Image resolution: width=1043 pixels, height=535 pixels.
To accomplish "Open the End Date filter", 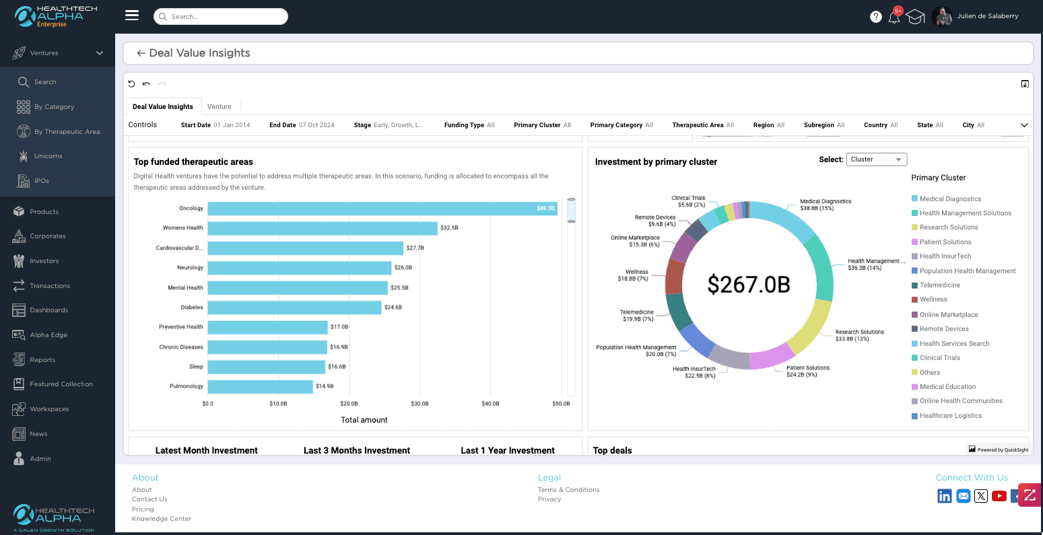I will click(x=302, y=125).
